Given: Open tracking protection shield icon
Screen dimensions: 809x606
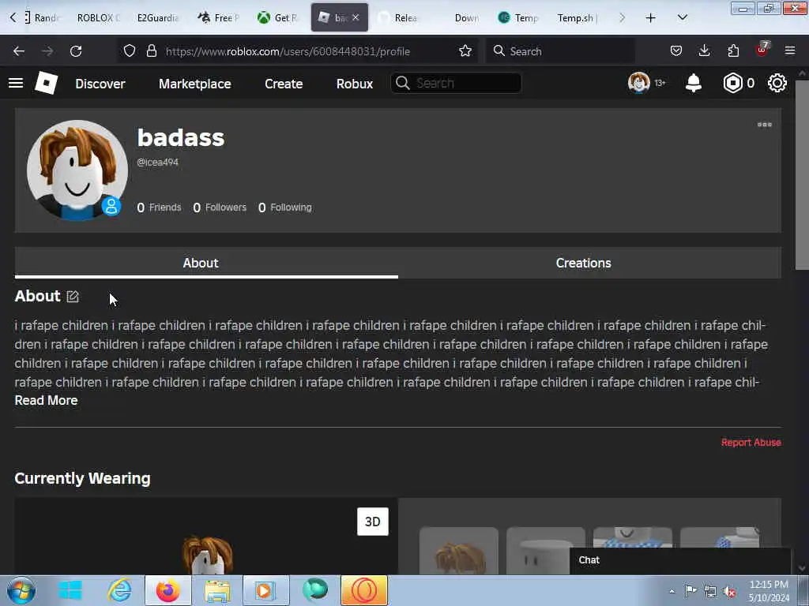Looking at the screenshot, I should pyautogui.click(x=130, y=51).
